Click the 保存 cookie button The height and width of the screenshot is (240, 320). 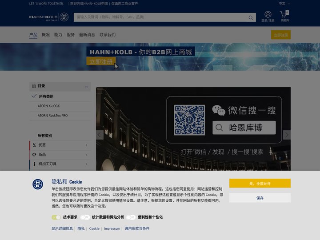point(260,198)
